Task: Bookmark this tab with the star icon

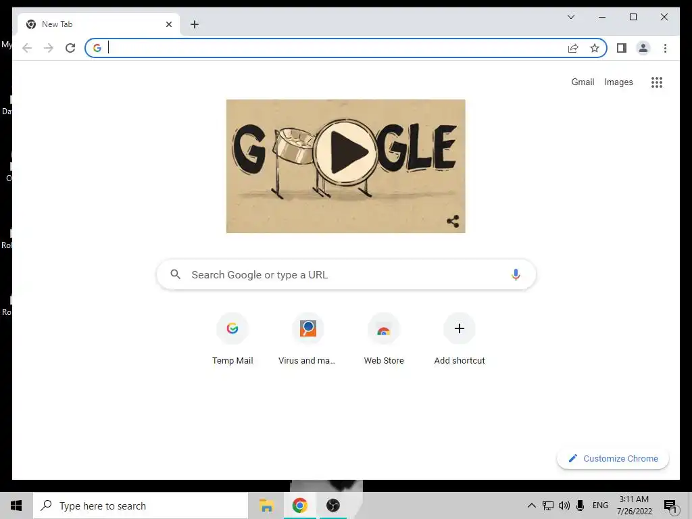Action: (595, 48)
